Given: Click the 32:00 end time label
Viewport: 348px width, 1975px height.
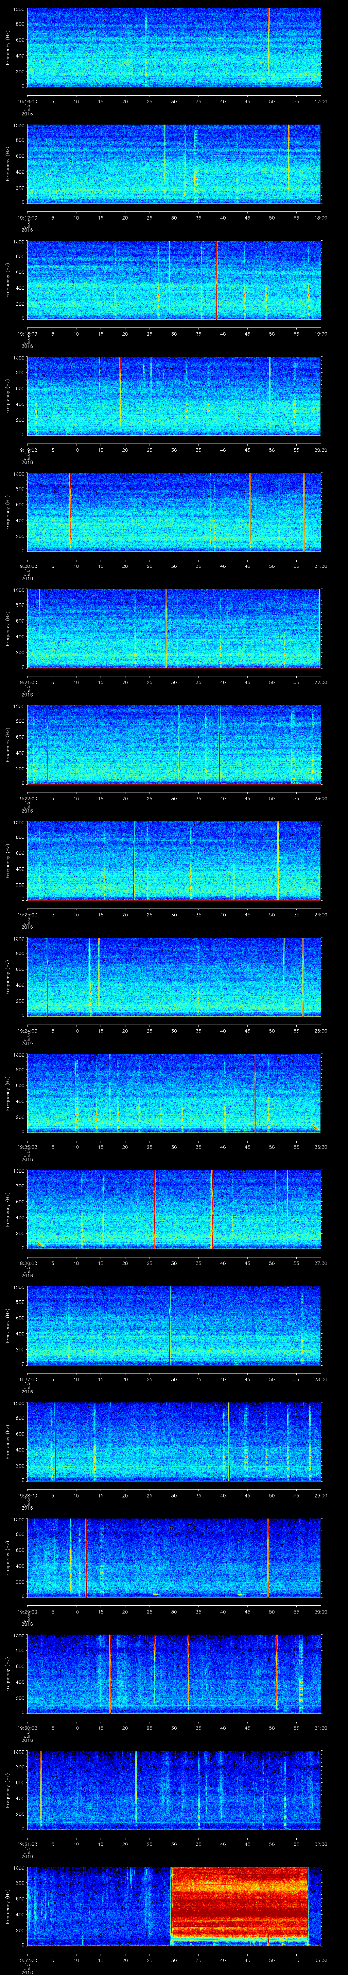Looking at the screenshot, I should pyautogui.click(x=320, y=1843).
